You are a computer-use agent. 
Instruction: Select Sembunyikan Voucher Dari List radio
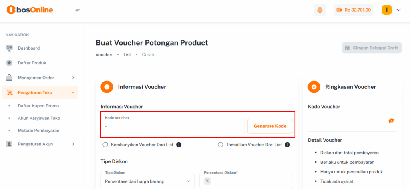[105, 145]
